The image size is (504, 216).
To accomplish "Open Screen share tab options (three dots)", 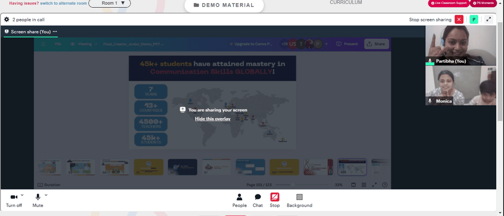I will pyautogui.click(x=55, y=32).
